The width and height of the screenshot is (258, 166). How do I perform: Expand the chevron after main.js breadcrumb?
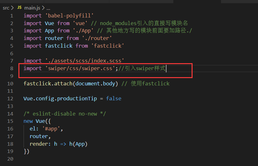(43, 8)
